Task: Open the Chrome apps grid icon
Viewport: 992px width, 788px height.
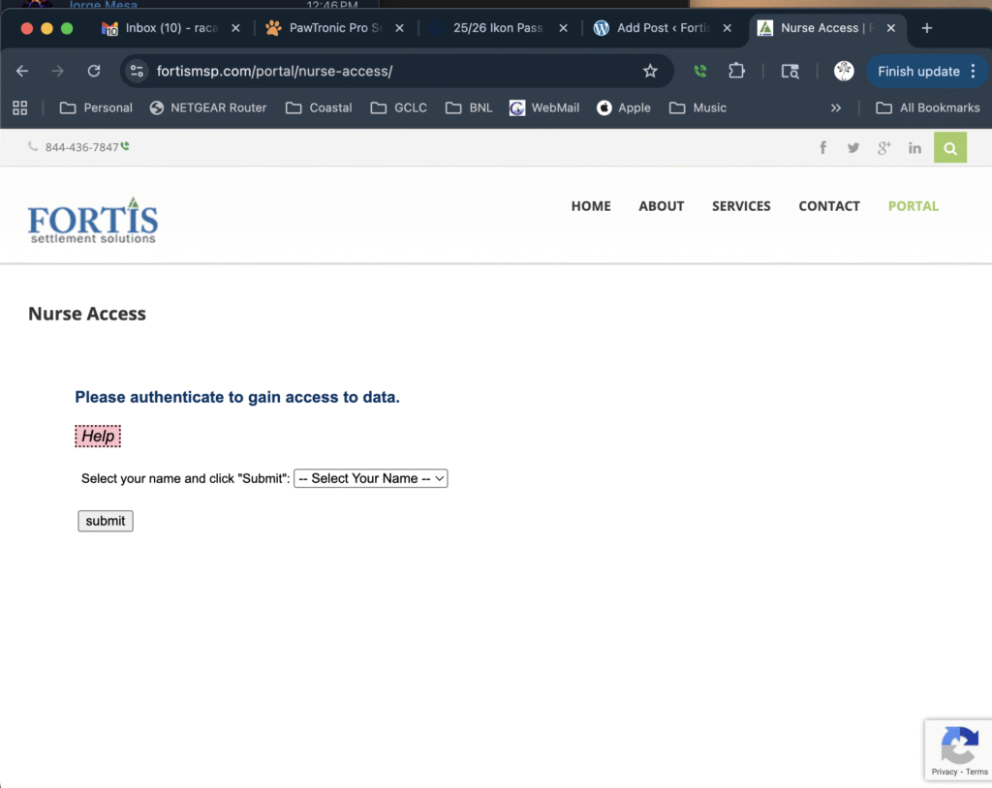Action: [20, 107]
